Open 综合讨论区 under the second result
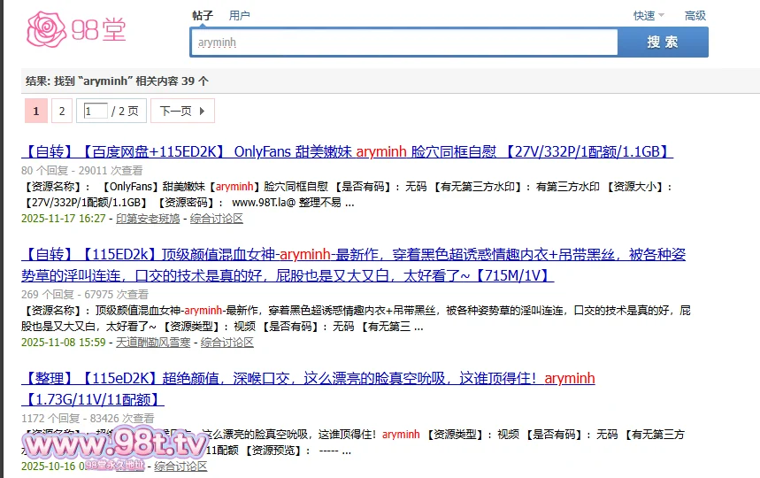The image size is (760, 478). [x=227, y=342]
